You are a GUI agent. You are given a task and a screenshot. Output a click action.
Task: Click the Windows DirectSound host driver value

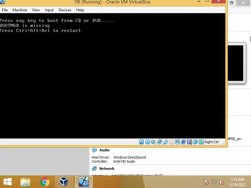(130, 157)
